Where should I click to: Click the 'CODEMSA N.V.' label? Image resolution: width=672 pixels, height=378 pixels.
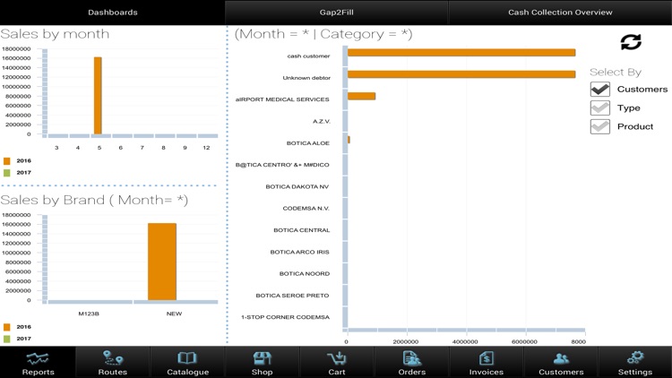click(306, 209)
